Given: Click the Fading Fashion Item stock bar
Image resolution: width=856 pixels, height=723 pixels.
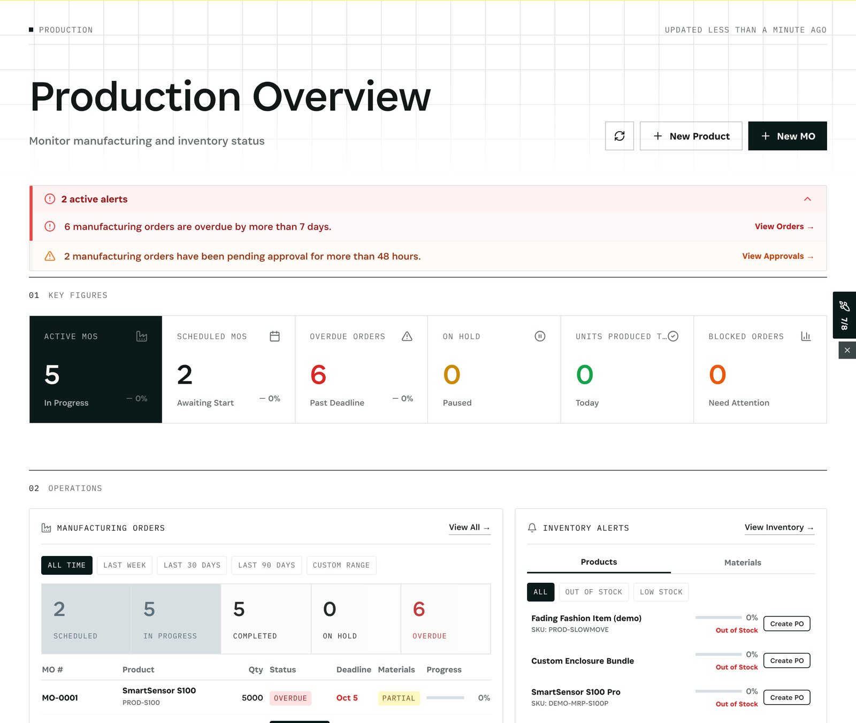Looking at the screenshot, I should pyautogui.click(x=719, y=618).
